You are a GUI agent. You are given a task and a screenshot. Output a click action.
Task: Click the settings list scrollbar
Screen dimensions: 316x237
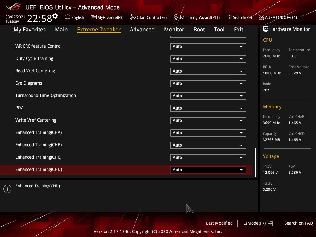click(x=256, y=162)
